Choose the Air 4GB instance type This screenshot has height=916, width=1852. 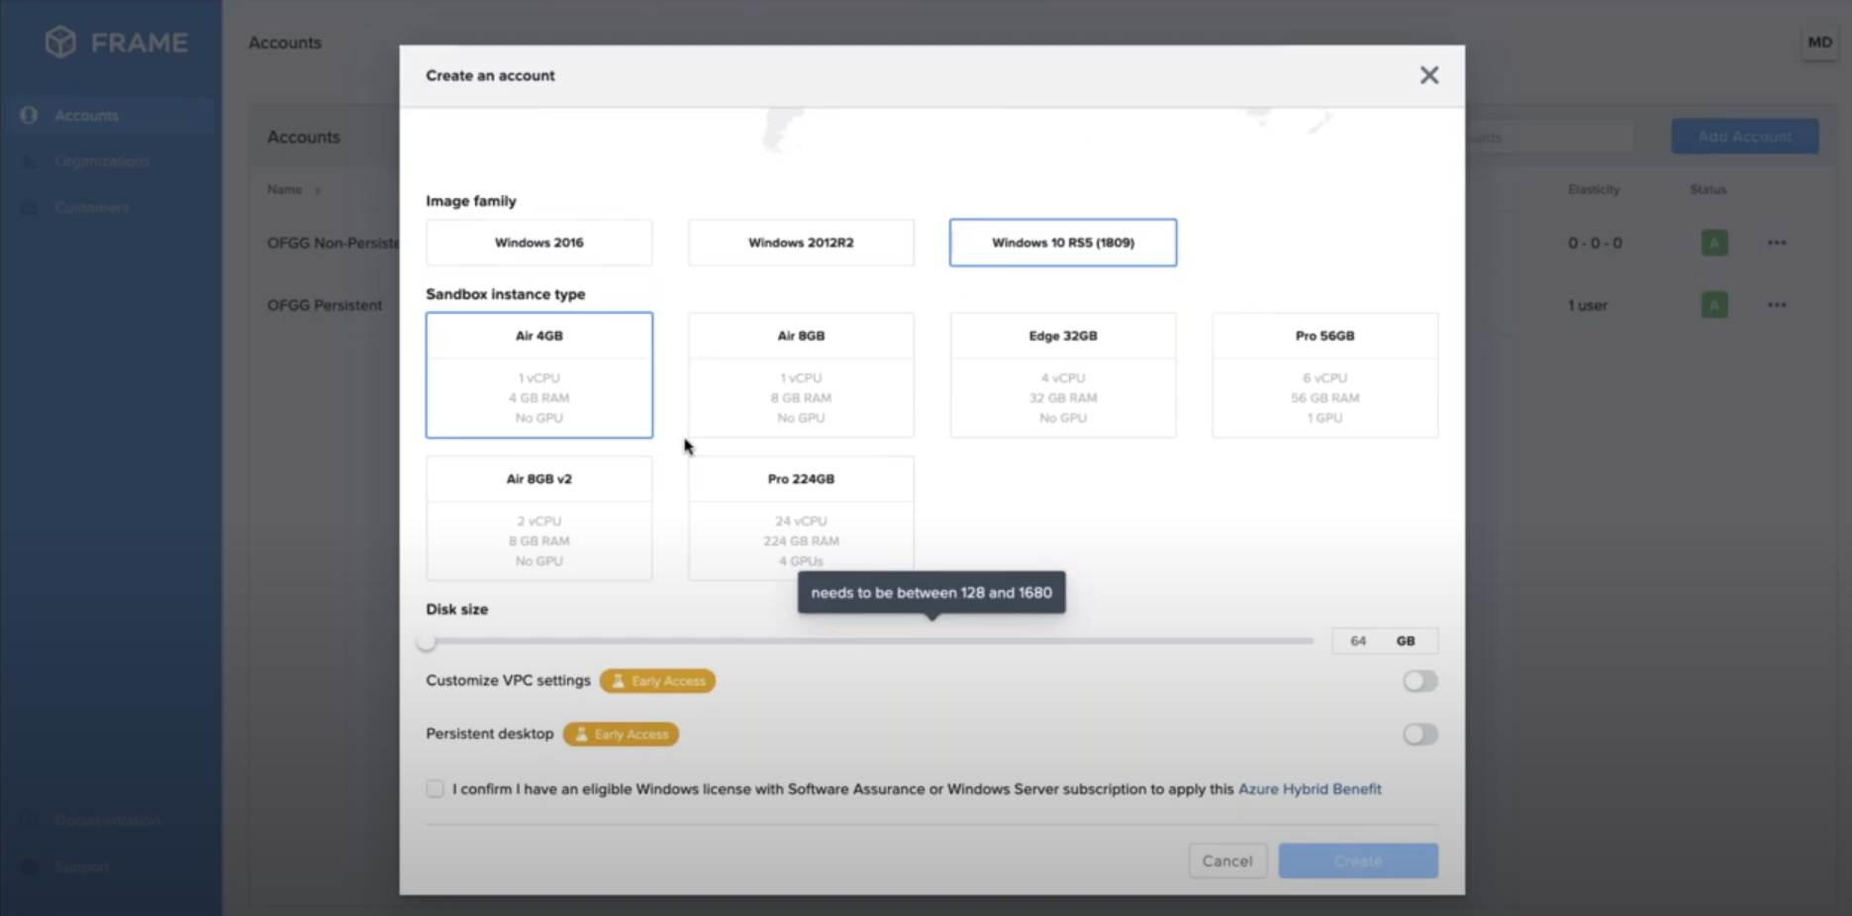tap(538, 375)
